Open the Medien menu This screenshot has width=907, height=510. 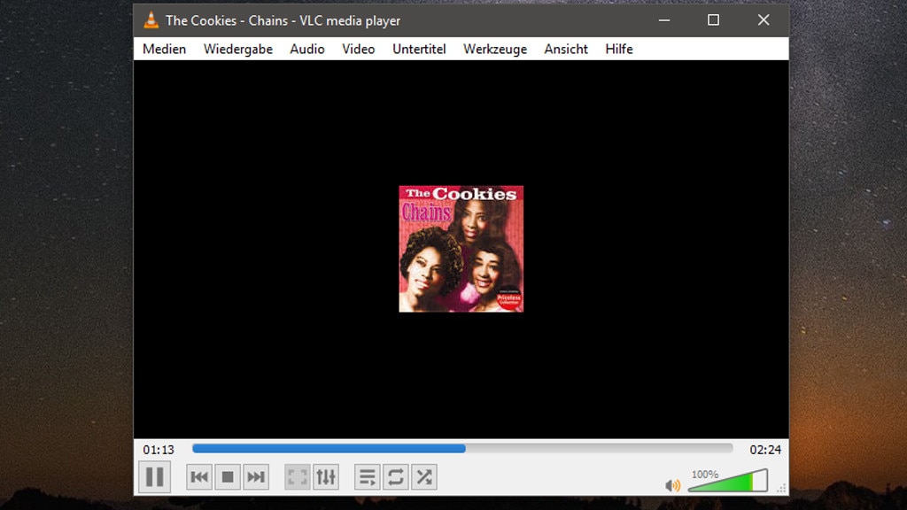click(163, 49)
